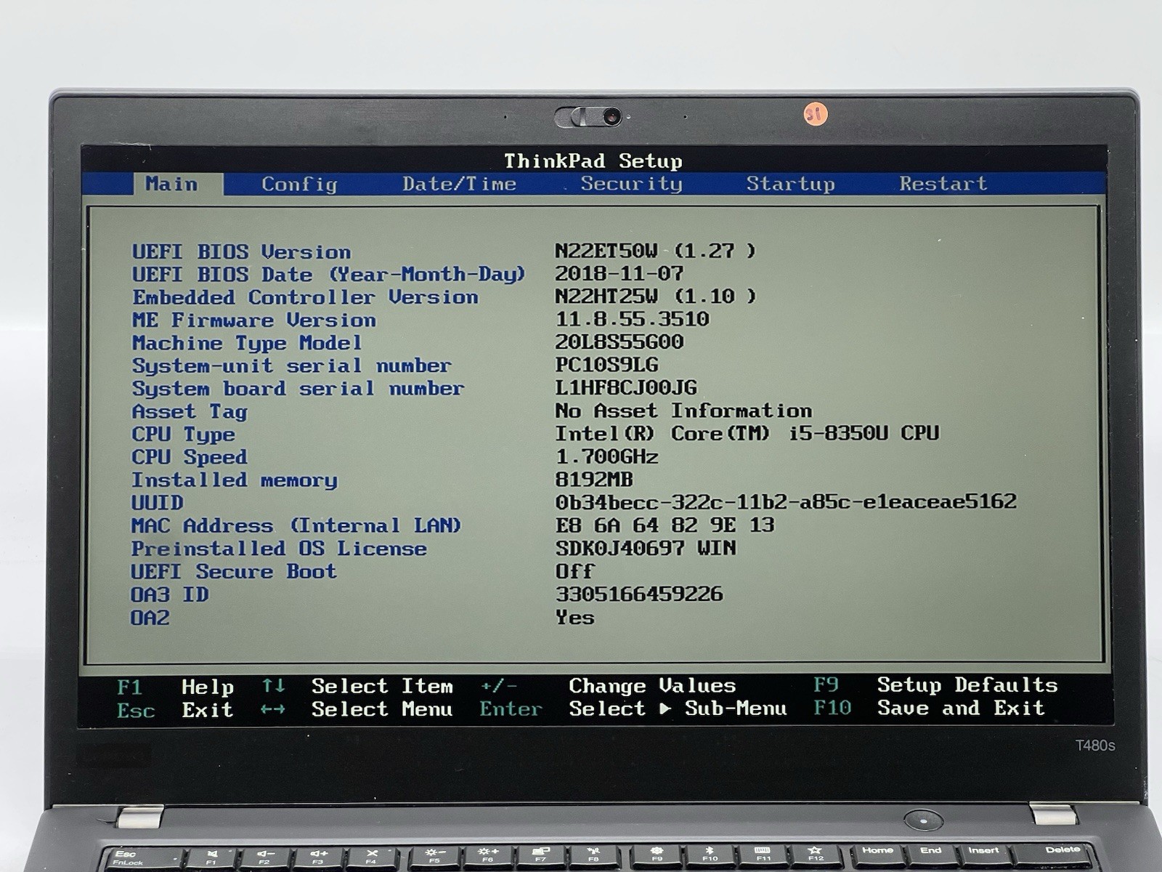Select MAC value E8 6A 64 82 9E 13

tap(665, 525)
